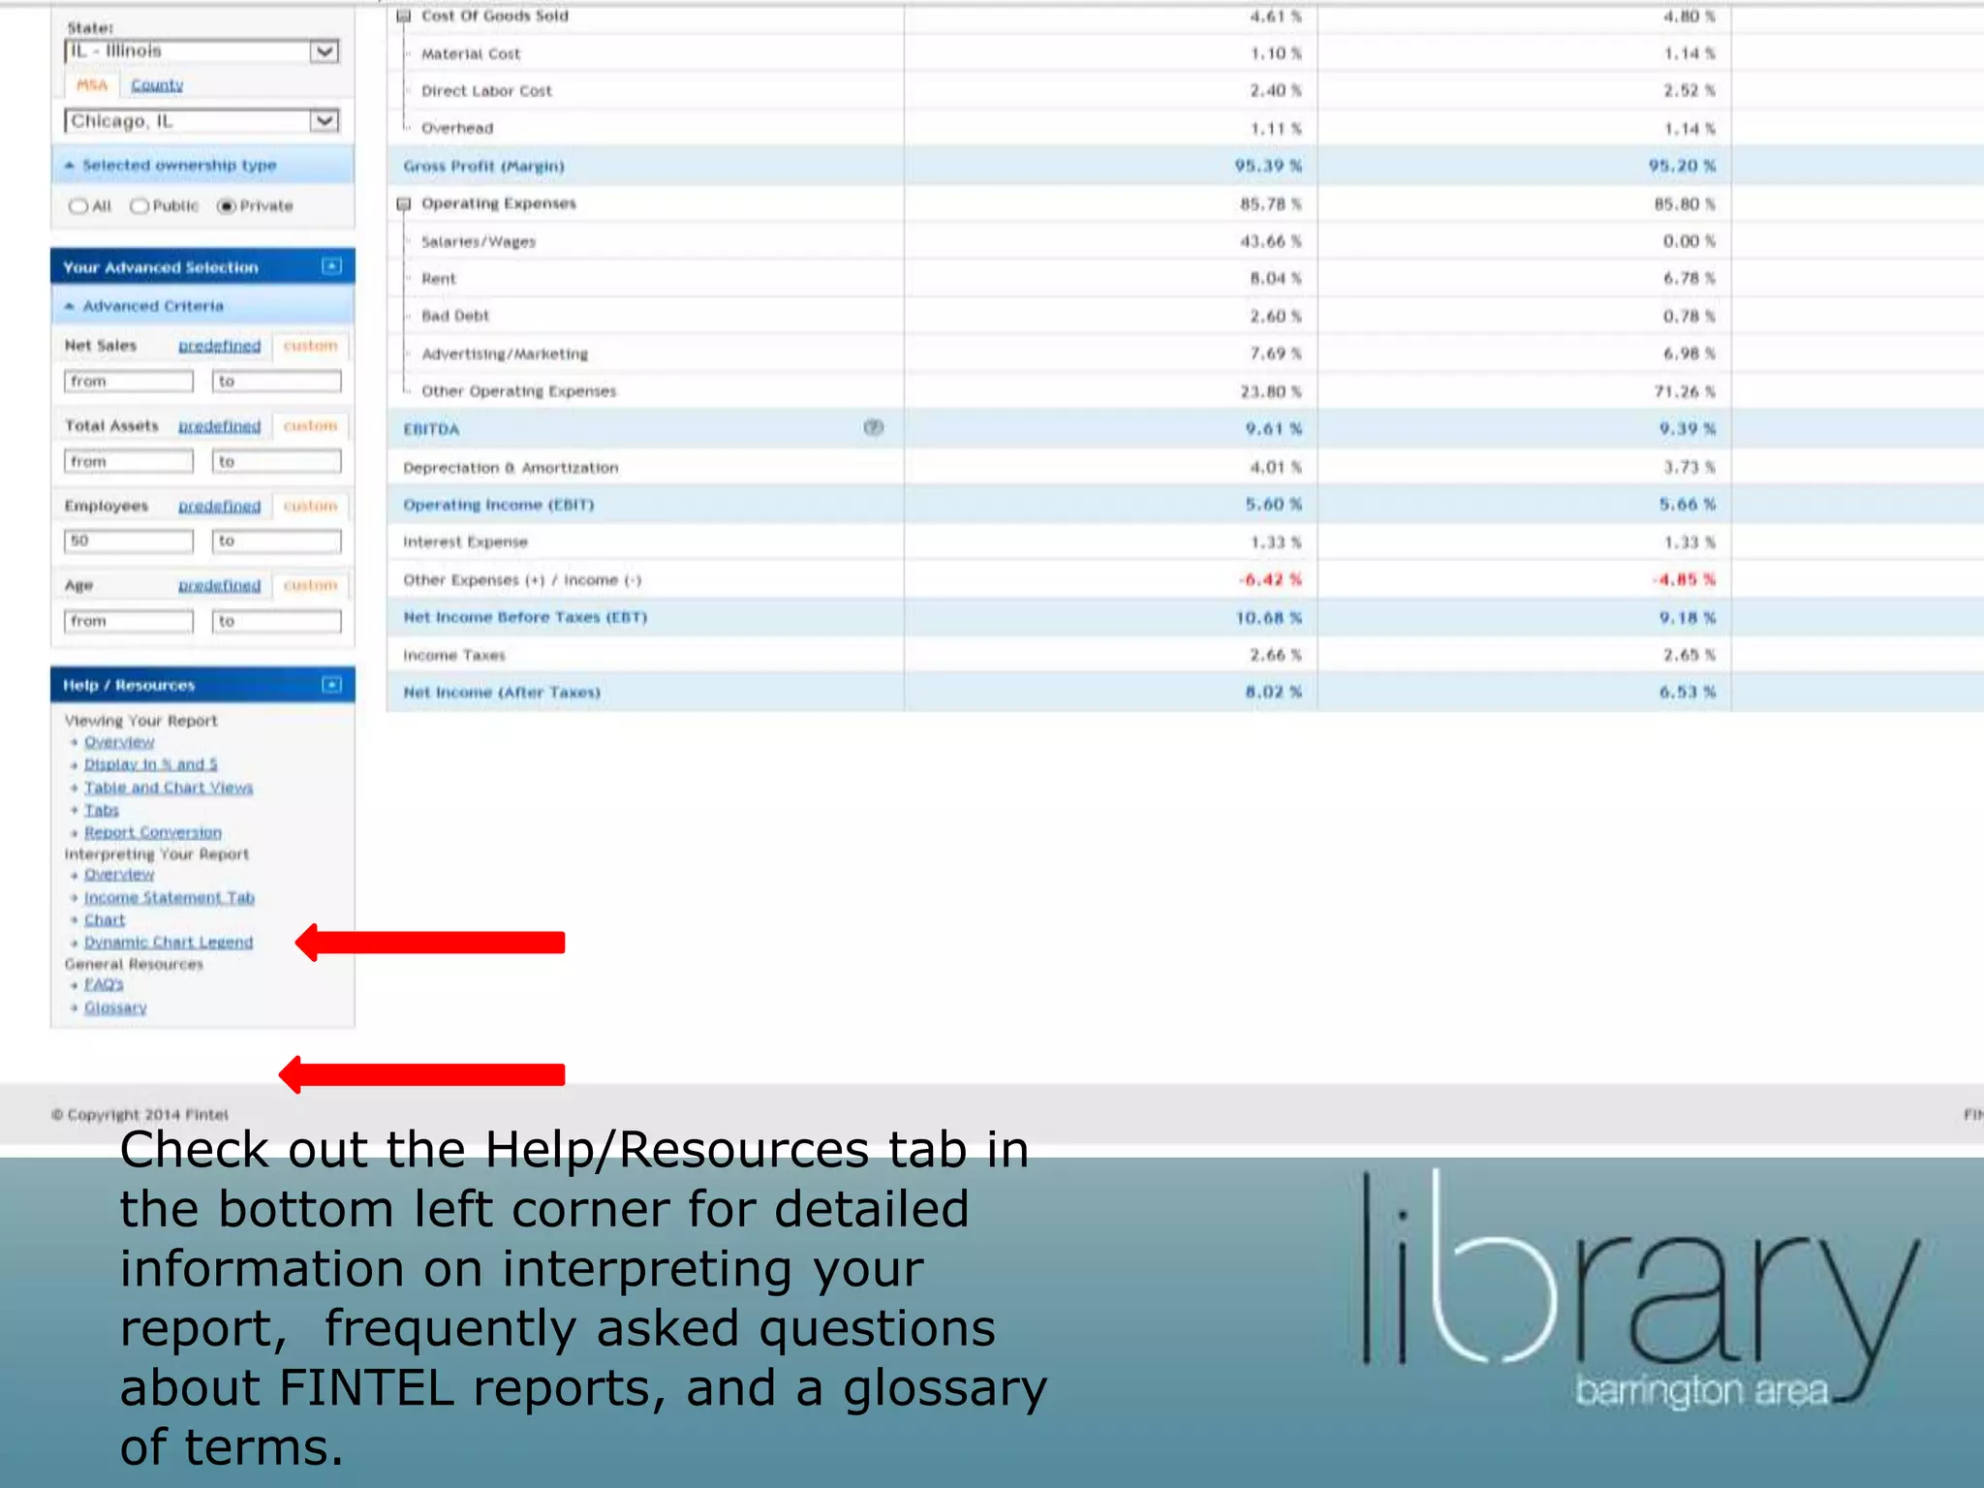
Task: Click the Total Assets to field
Action: point(277,462)
